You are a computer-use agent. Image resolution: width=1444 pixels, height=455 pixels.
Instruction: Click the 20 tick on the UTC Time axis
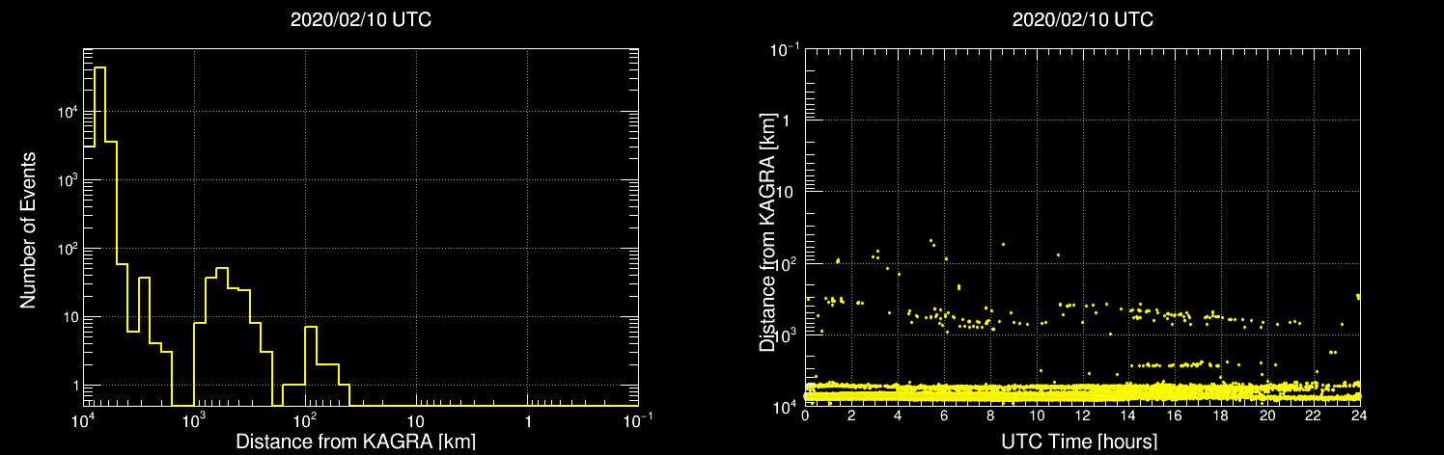1267,415
